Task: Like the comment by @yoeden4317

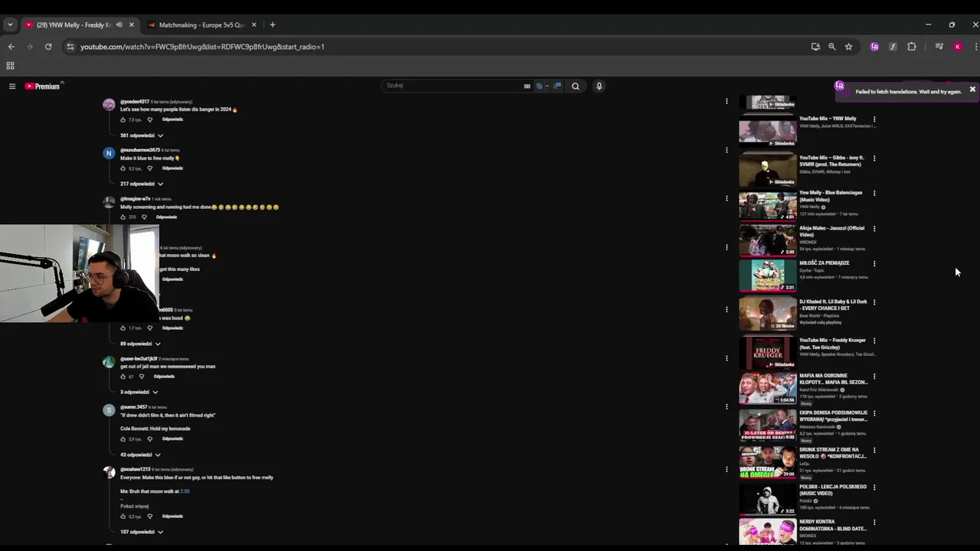Action: click(x=123, y=120)
